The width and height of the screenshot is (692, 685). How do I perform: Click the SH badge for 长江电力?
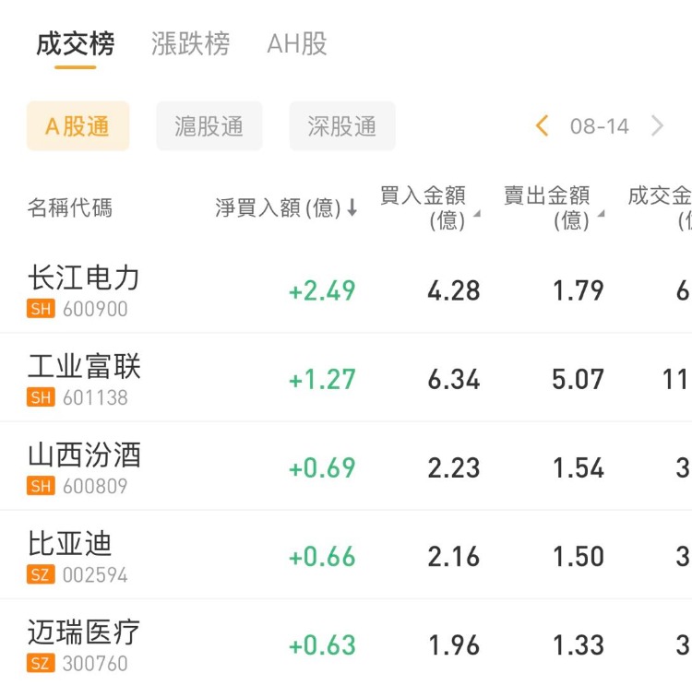pyautogui.click(x=41, y=310)
